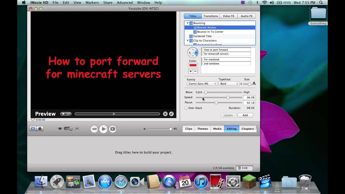Toggle loop on the preview
This screenshot has width=345, height=194.
(68, 114)
